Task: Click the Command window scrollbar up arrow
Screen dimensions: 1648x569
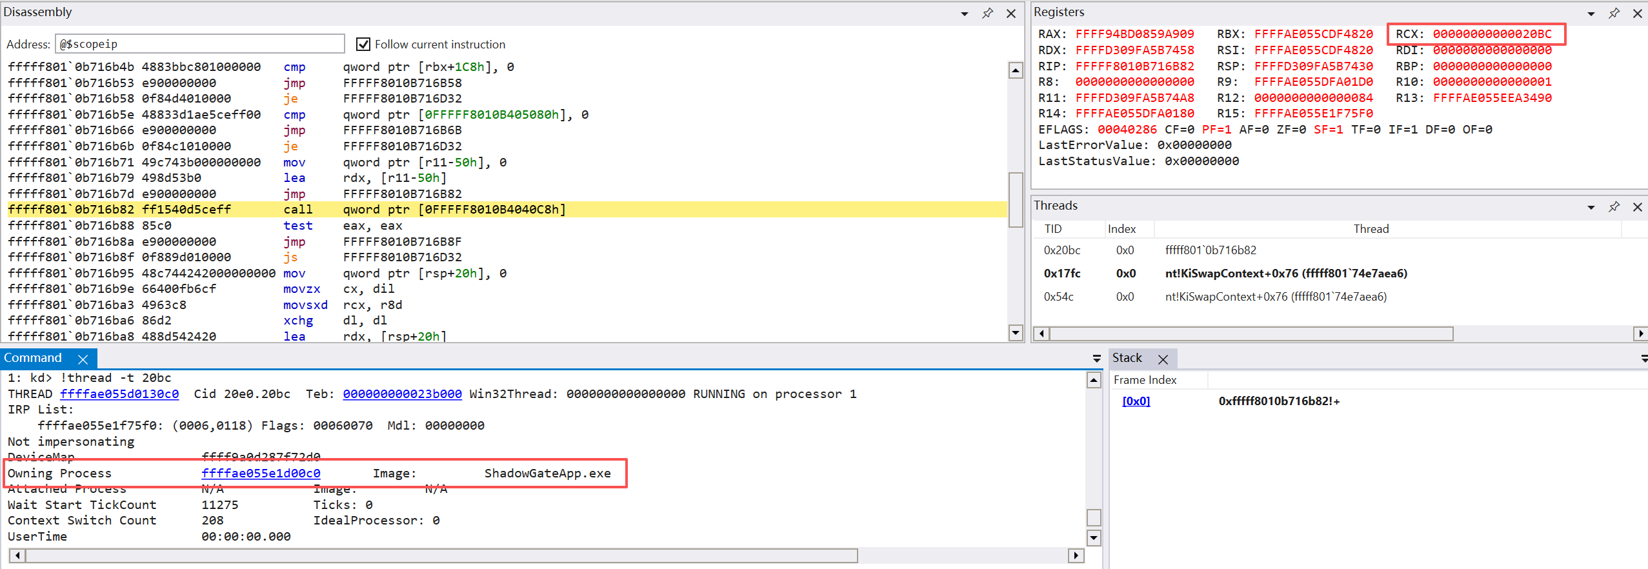Action: [x=1094, y=380]
